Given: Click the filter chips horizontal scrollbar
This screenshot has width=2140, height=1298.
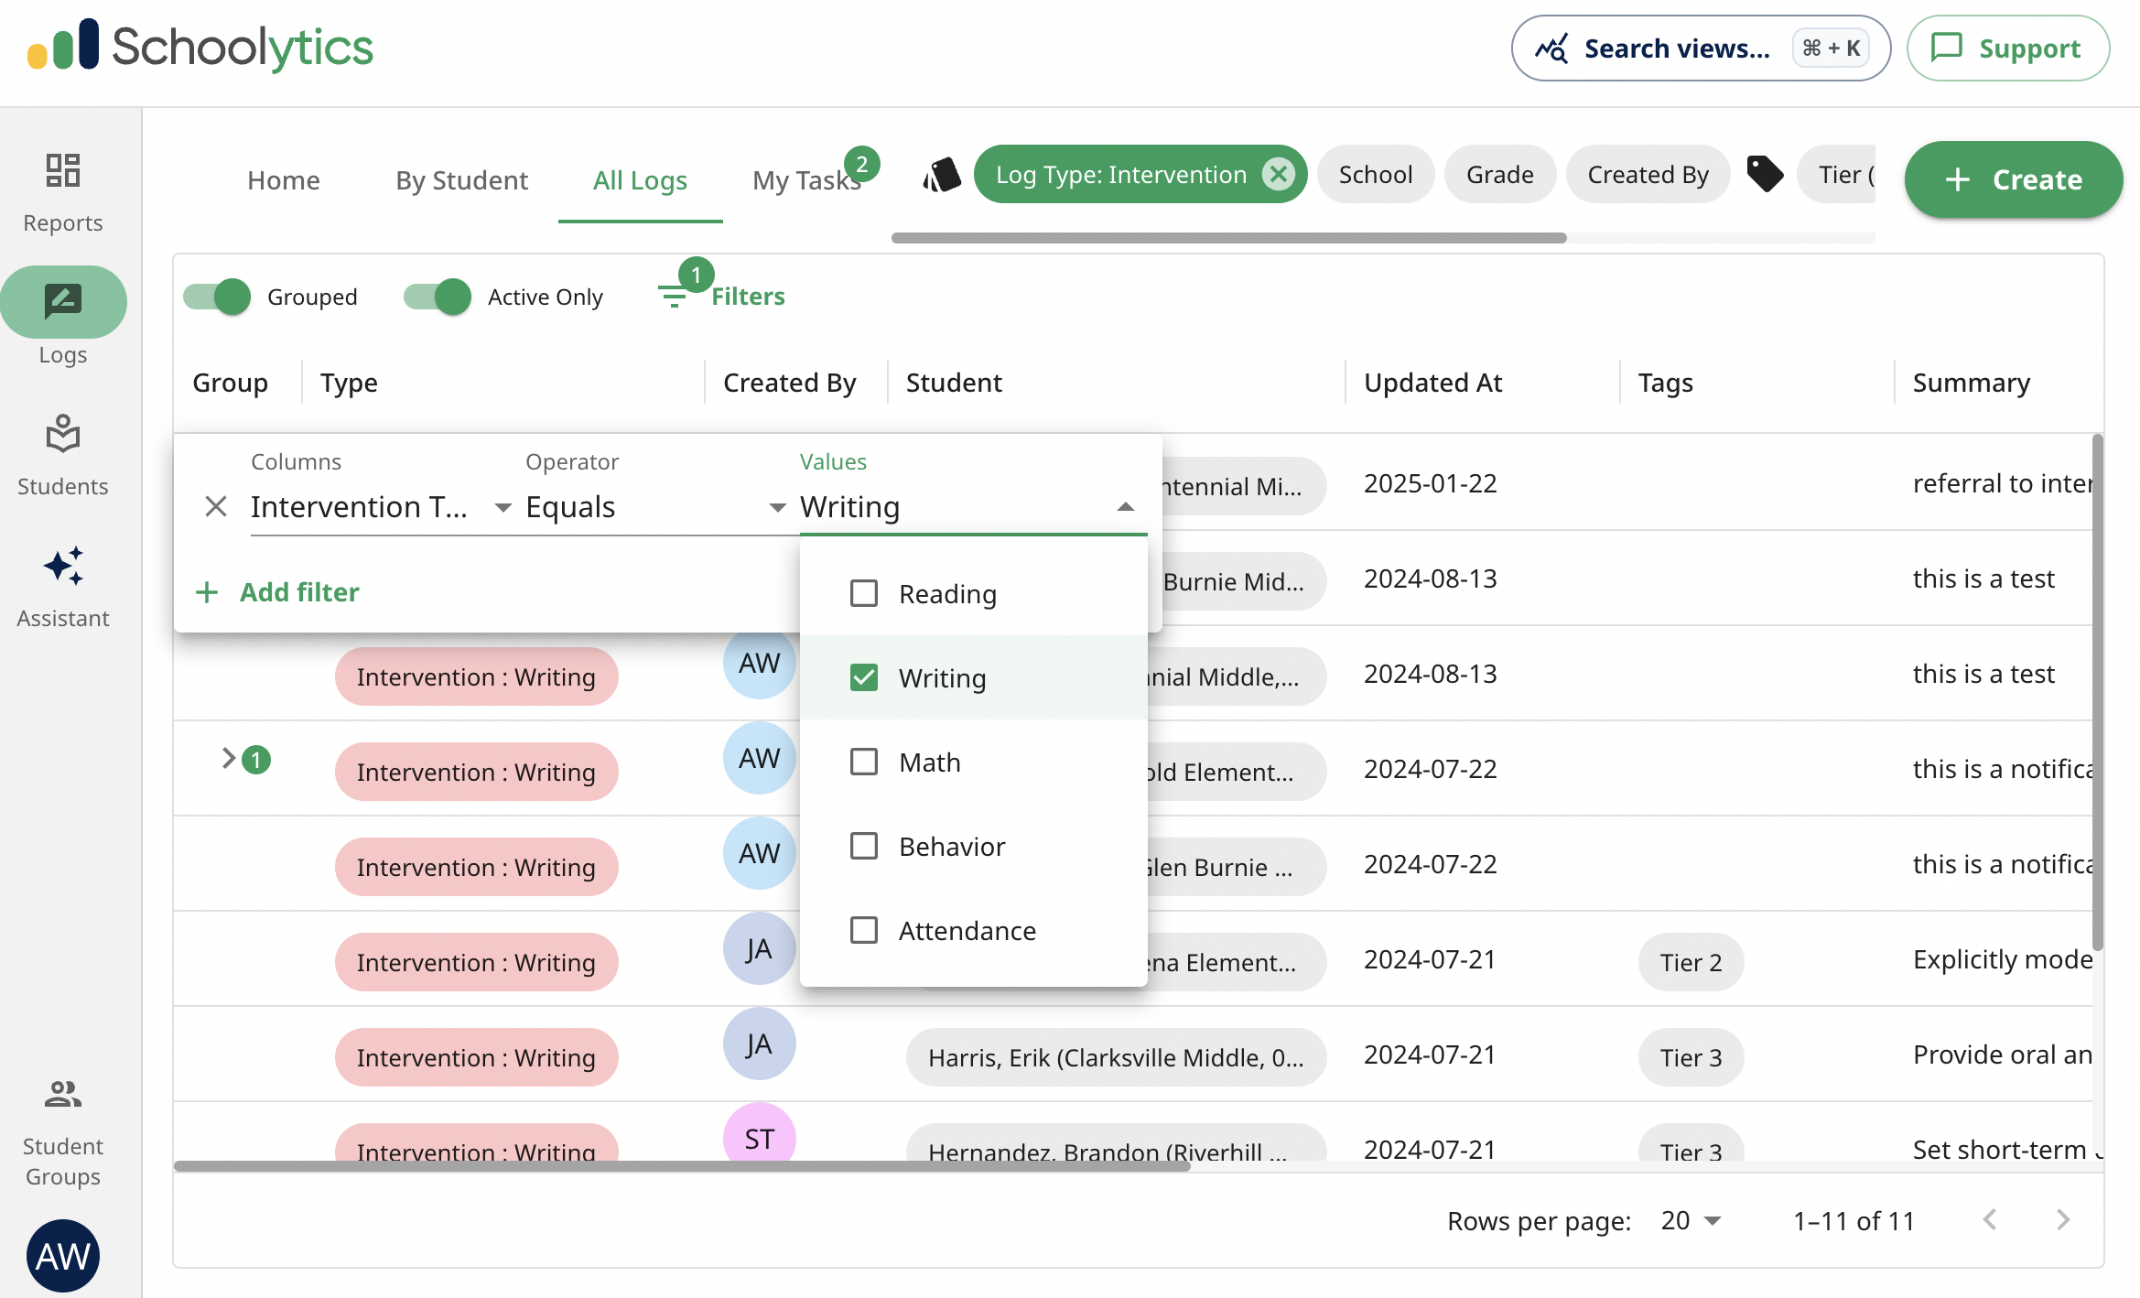Looking at the screenshot, I should (1228, 238).
